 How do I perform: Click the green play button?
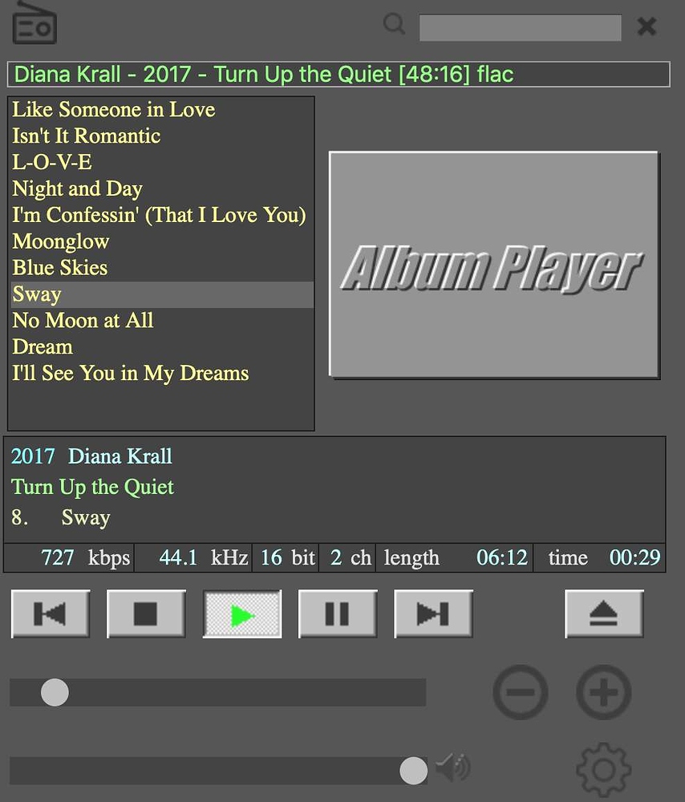[242, 614]
